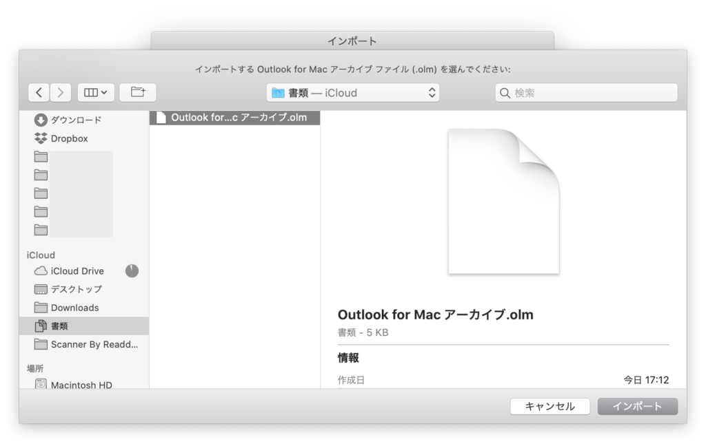Click the Macintosh HD drive icon

coord(41,384)
